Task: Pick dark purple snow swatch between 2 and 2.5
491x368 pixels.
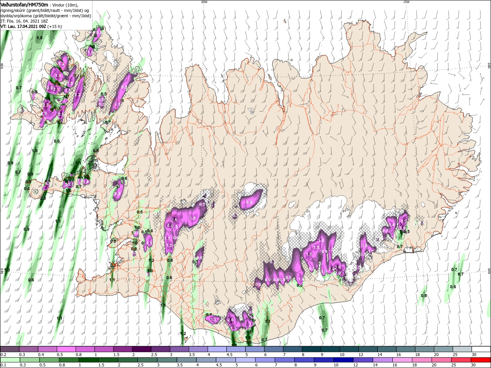Action: click(x=142, y=349)
